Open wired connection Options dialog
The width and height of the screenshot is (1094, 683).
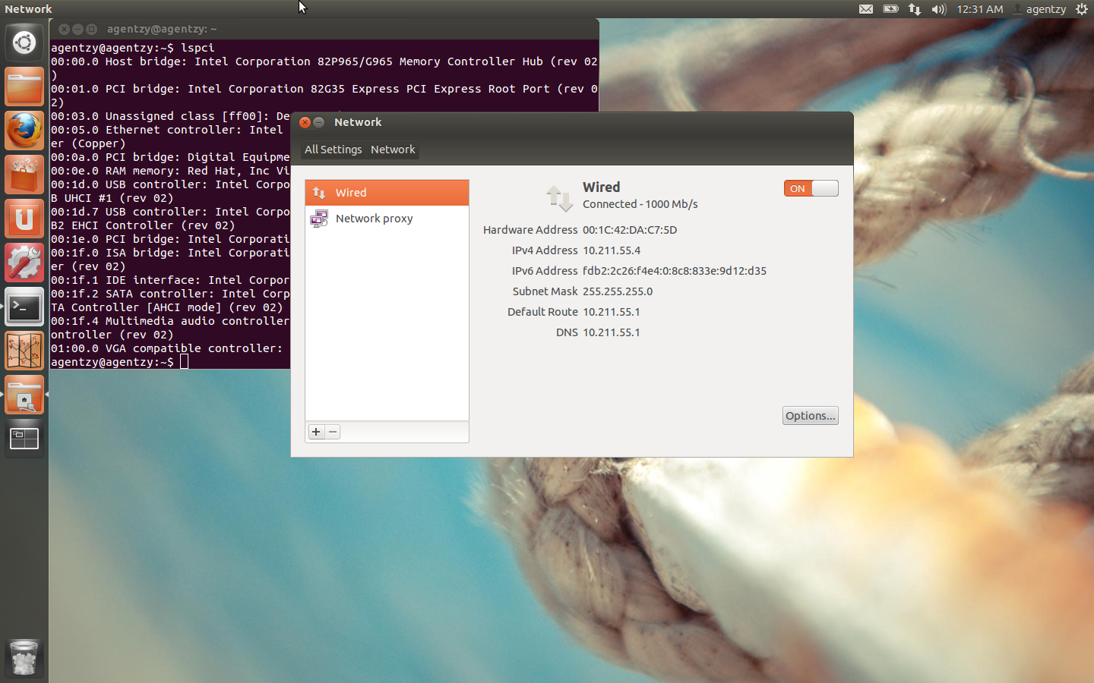pos(811,416)
